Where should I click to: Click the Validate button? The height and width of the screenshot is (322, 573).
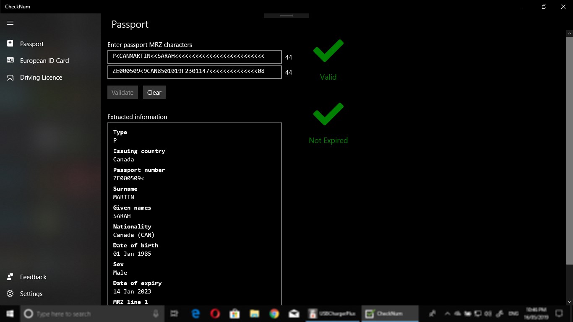pyautogui.click(x=122, y=92)
